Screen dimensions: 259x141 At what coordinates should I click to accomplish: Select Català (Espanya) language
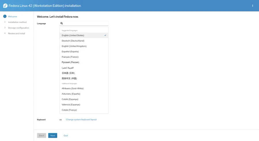point(84,99)
